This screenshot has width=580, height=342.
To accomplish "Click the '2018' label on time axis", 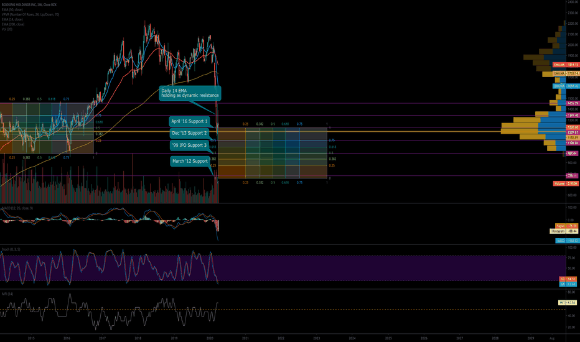I will click(x=138, y=338).
